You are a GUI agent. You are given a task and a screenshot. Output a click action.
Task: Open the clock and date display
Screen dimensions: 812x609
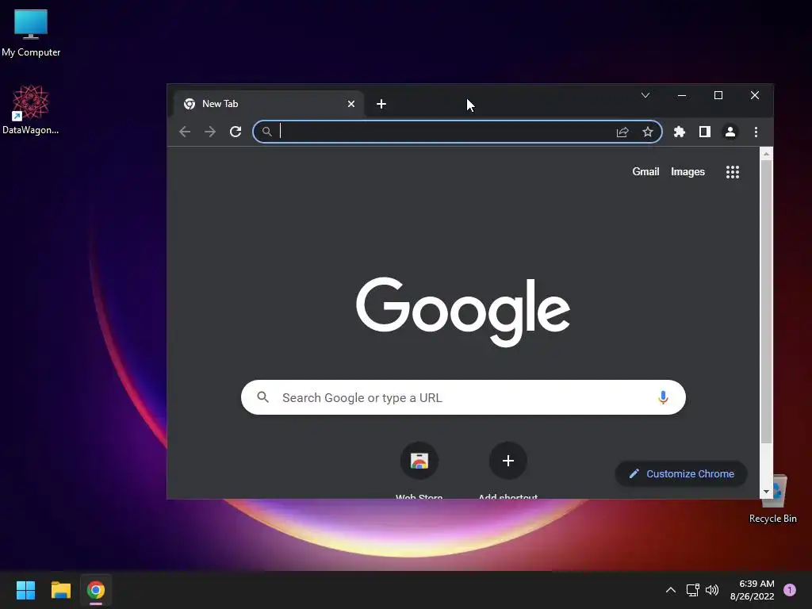click(753, 590)
